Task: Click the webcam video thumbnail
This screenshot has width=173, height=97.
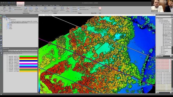Action: click(x=162, y=6)
